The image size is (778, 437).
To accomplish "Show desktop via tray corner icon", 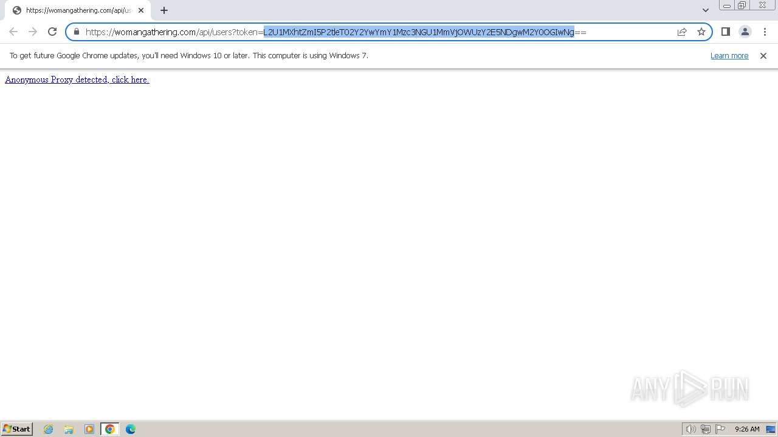I will pos(771,429).
